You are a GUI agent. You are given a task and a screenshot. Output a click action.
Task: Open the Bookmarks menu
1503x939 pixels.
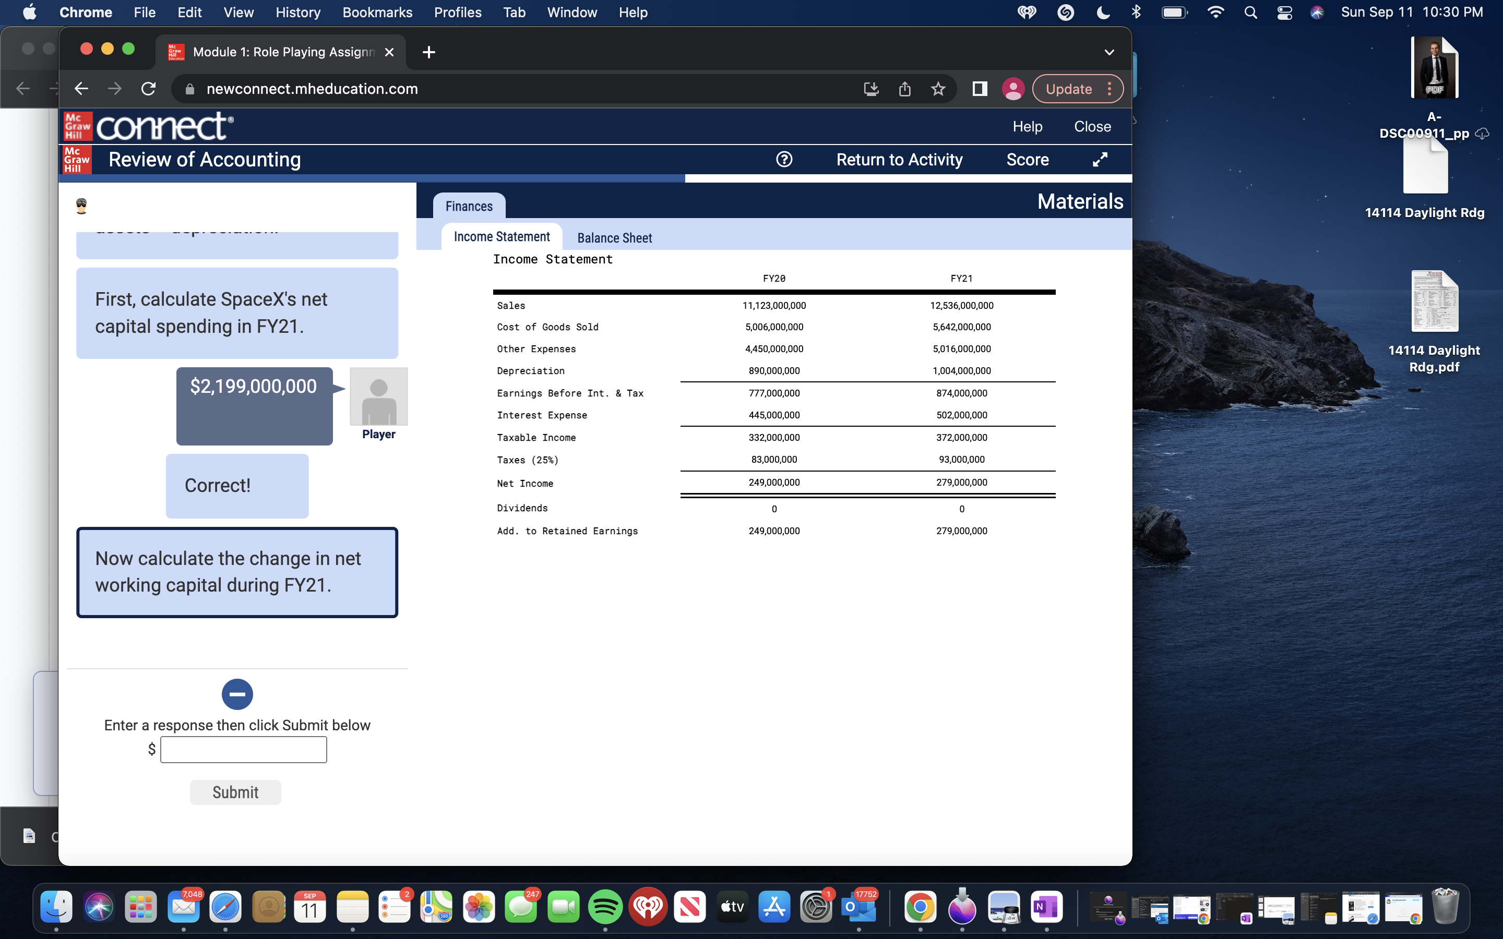coord(377,13)
